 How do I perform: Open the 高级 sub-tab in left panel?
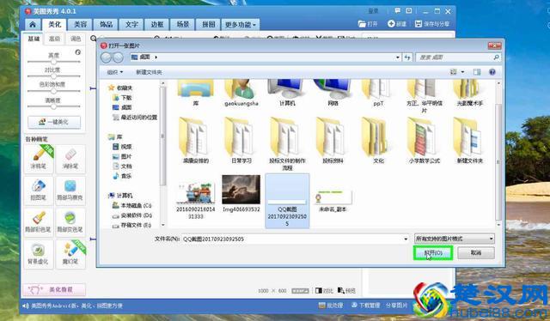54,39
